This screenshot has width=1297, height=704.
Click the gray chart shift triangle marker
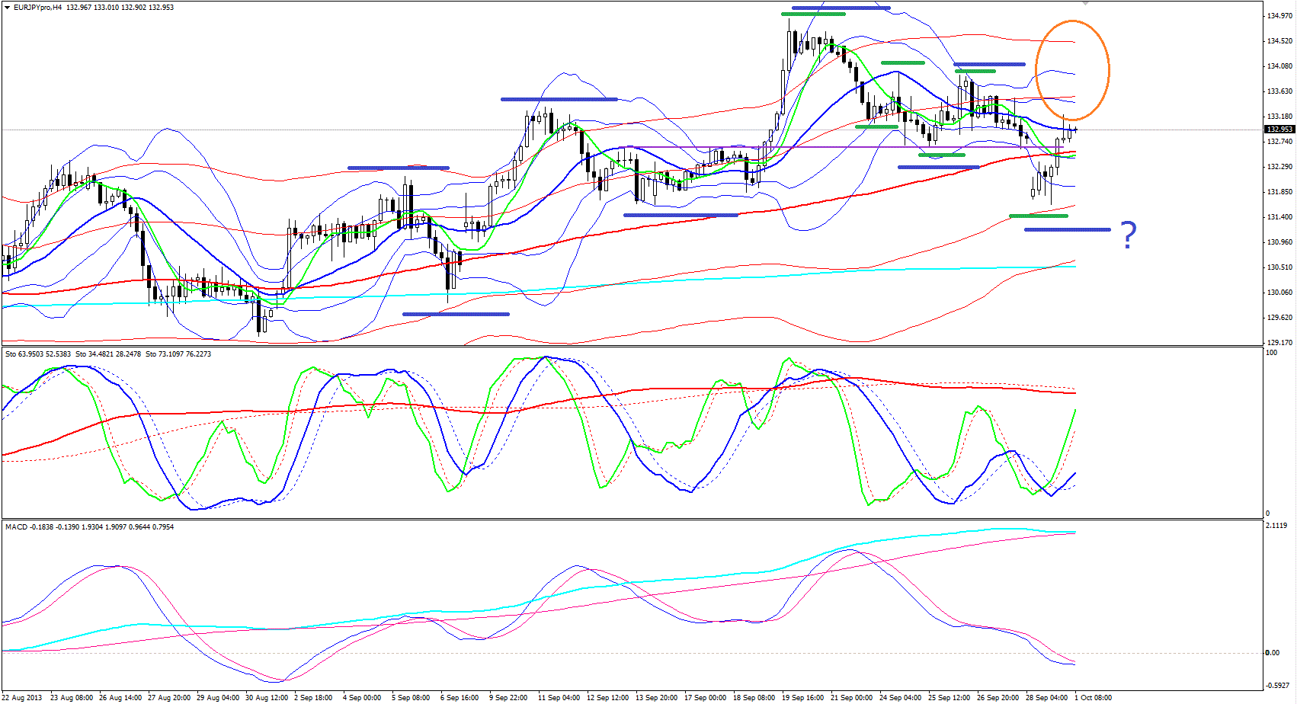1085,4
